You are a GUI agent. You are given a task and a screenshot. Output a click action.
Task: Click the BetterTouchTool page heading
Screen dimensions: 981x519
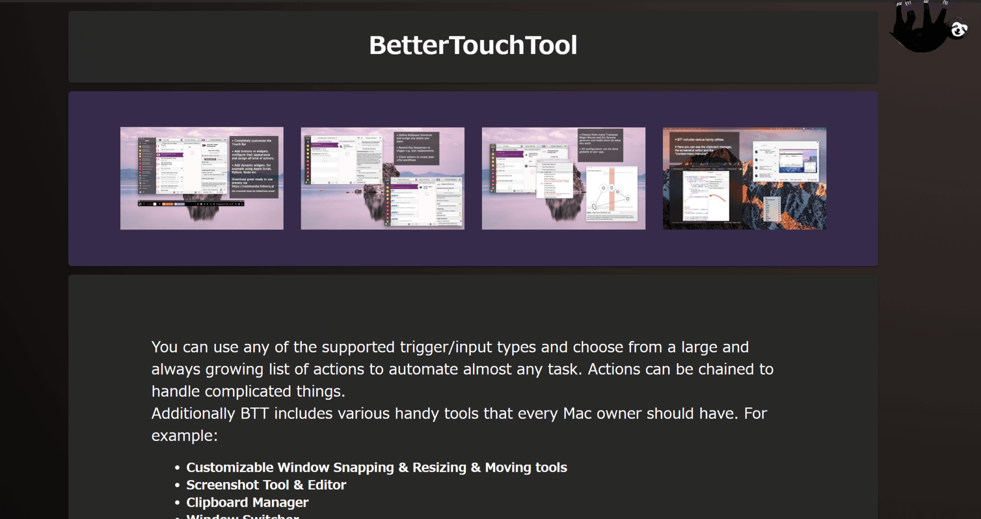pyautogui.click(x=473, y=45)
